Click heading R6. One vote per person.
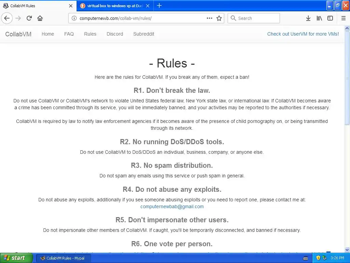The width and height of the screenshot is (350, 263). tap(172, 244)
